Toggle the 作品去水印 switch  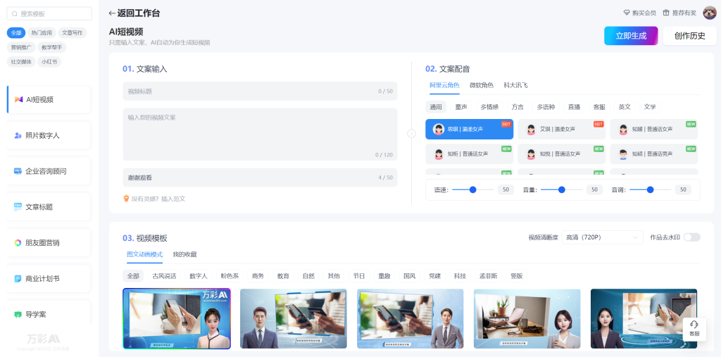coord(691,237)
